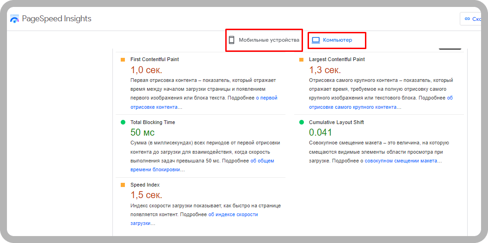This screenshot has width=488, height=243.
Task: Open the 'о первой отрисовке контента' link
Action: [204, 102]
